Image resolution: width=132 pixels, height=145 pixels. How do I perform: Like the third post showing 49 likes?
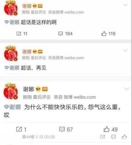tap(110, 129)
